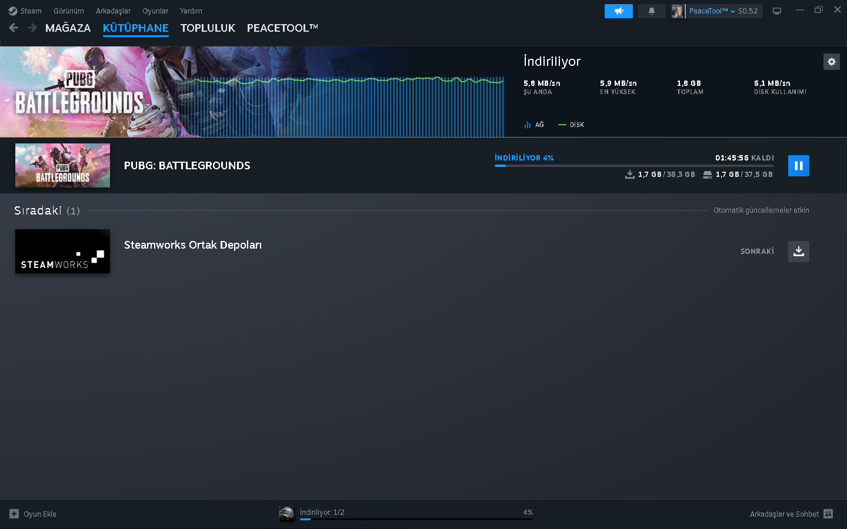Select the KÜTÜPHANE tab
The width and height of the screenshot is (847, 529).
point(135,28)
